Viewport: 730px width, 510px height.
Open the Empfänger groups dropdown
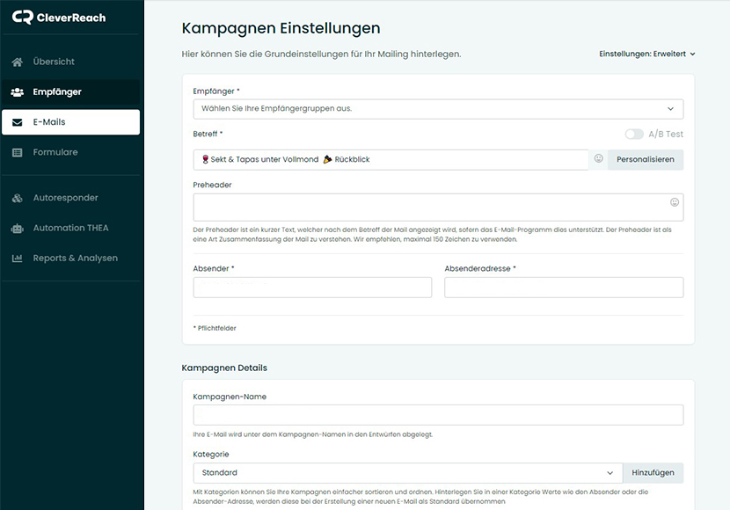[x=438, y=109]
